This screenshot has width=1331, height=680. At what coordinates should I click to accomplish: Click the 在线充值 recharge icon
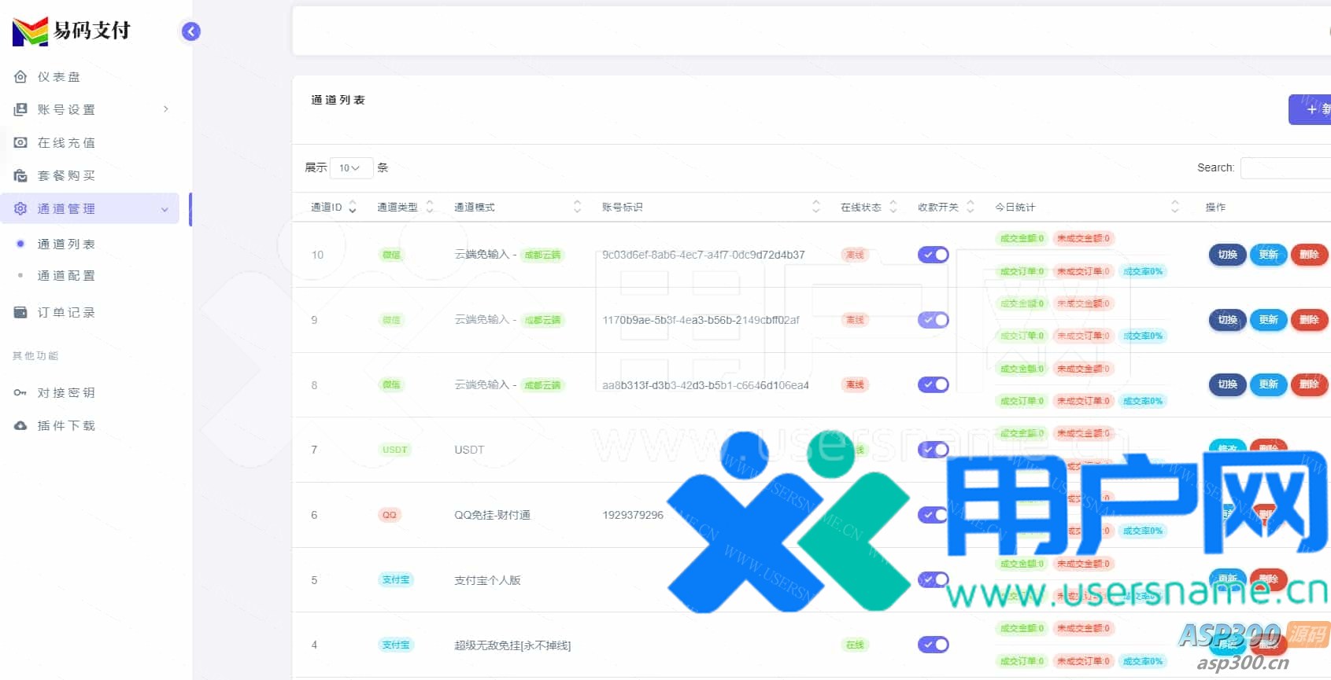pyautogui.click(x=20, y=142)
